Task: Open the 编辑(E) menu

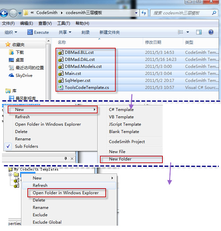Action: [26, 23]
